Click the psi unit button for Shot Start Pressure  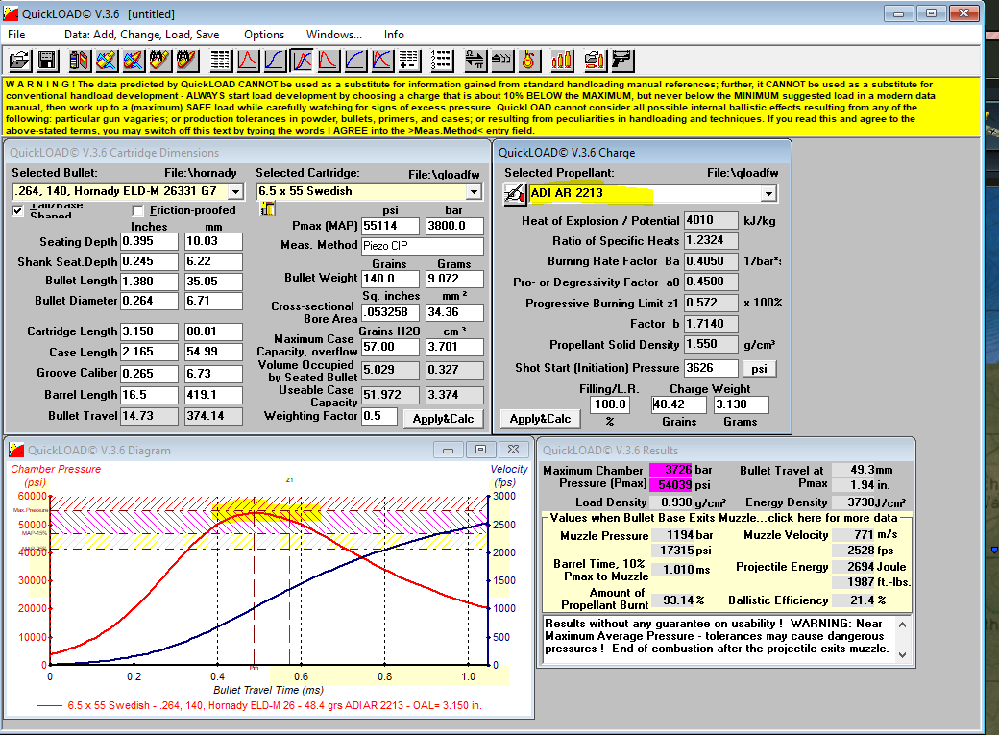pos(759,368)
